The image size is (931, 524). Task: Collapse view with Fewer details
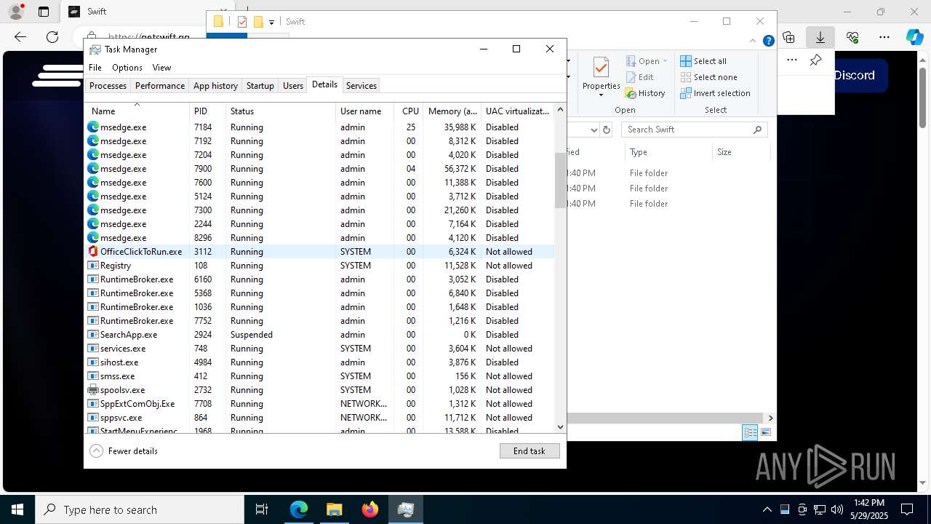(x=124, y=450)
